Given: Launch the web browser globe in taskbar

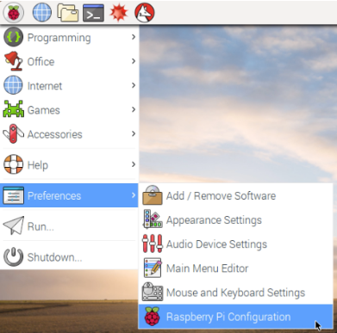Looking at the screenshot, I should 42,13.
